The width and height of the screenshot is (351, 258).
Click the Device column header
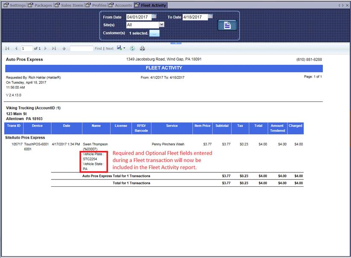coord(37,128)
